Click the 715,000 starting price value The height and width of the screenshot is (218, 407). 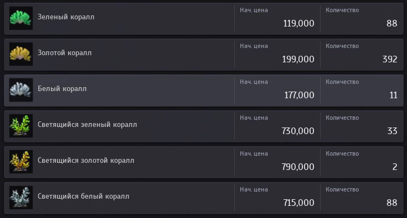point(298,203)
